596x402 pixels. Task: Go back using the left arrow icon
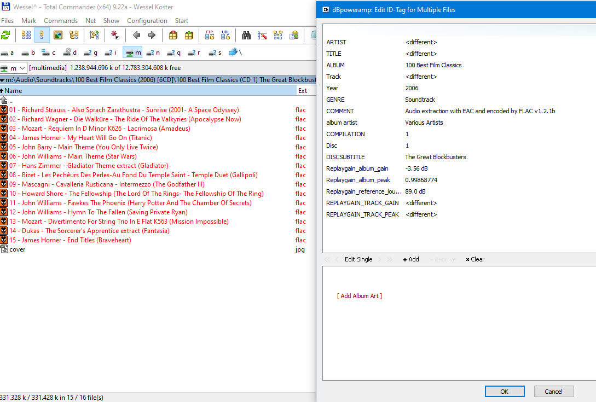[136, 36]
